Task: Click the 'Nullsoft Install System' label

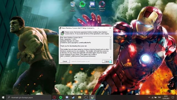Action: point(80,61)
